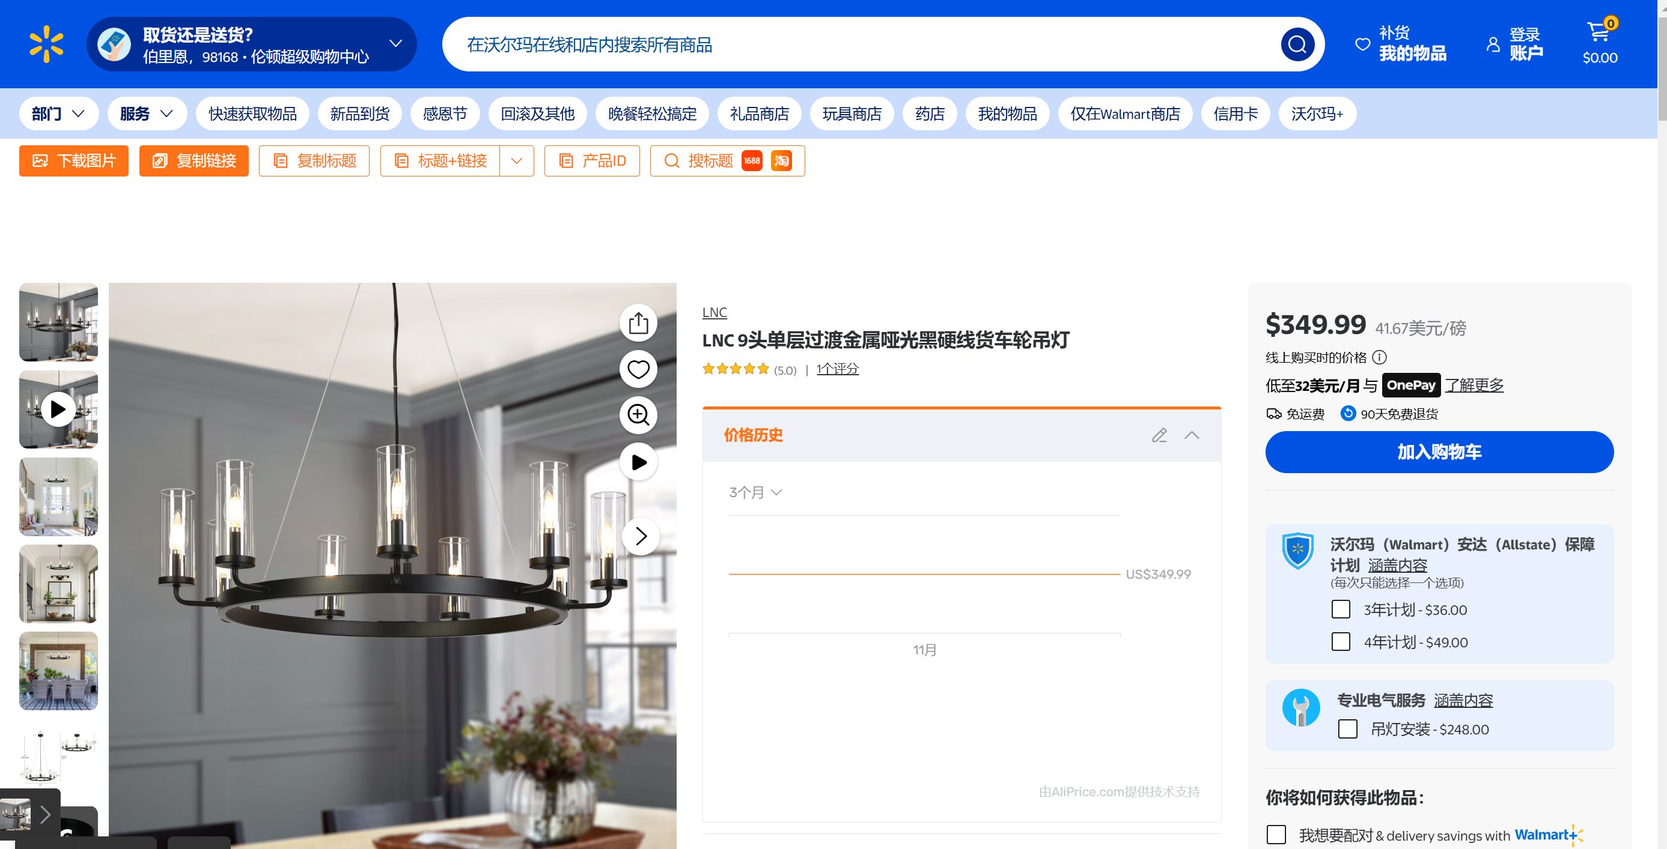Screen dimensions: 1667x849
Task: Collapse the 价格历史 panel chevron
Action: [1192, 435]
